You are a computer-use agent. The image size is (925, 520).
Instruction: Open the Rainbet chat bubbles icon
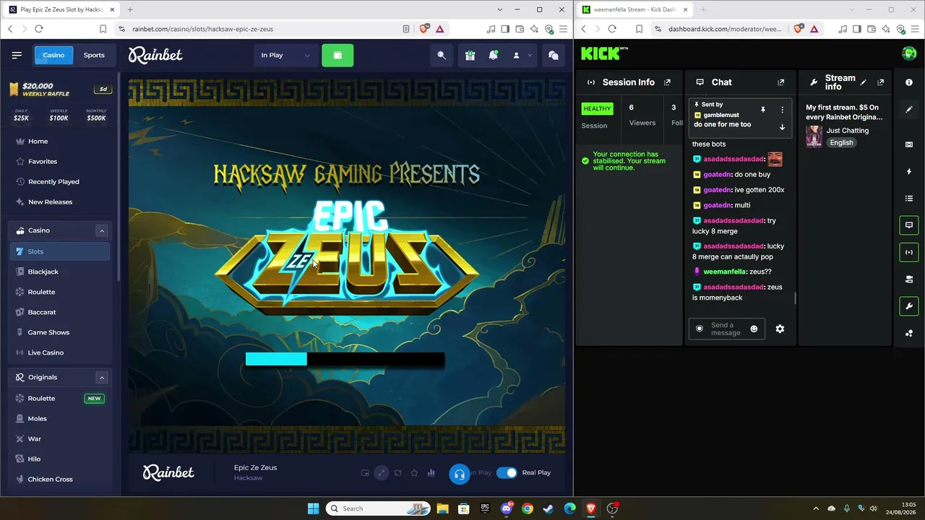(x=554, y=55)
